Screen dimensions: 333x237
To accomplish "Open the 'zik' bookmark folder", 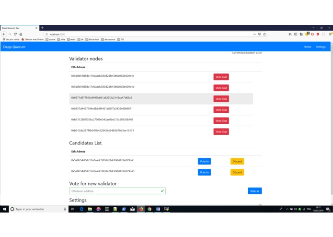I will tap(80, 39).
